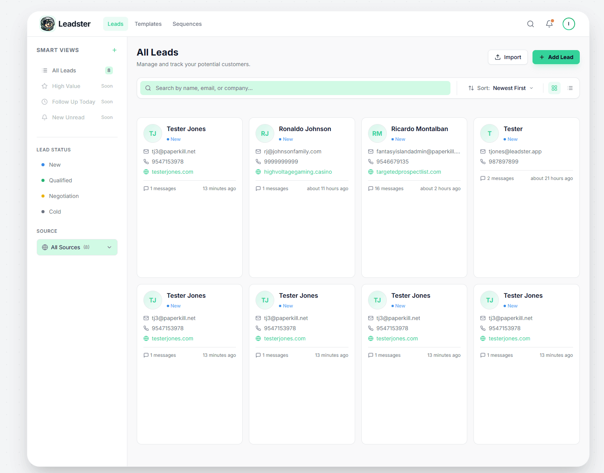Select the grid view icon
Image resolution: width=604 pixels, height=473 pixels.
click(554, 88)
